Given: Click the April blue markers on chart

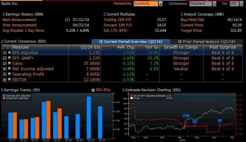Looking at the screenshot, I should [x=186, y=116].
